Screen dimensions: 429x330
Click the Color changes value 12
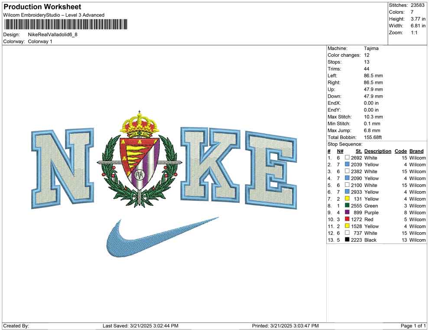(366, 55)
